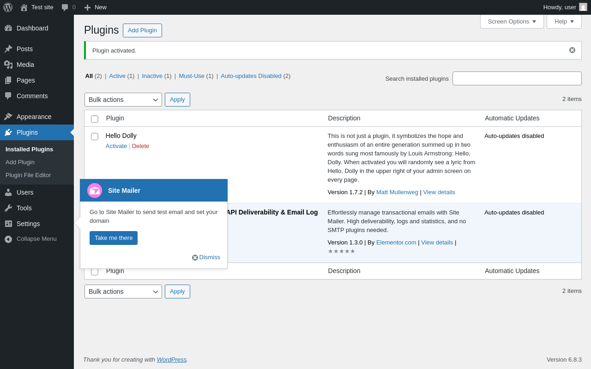
Task: Click the New plus icon
Action: point(87,7)
